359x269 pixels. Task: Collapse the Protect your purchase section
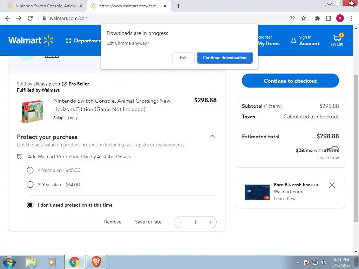[212, 137]
